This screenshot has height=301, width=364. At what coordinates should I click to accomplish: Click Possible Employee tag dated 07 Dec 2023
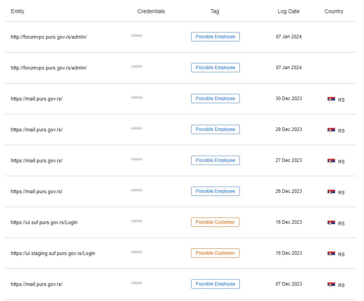pos(215,284)
